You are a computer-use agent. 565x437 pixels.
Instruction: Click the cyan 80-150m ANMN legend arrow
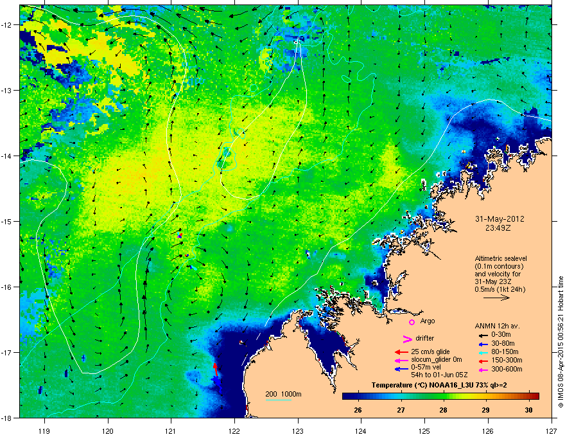(x=483, y=352)
